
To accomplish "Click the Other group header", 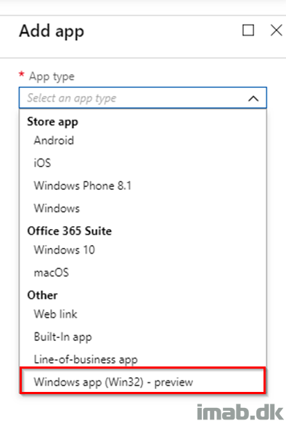I will (42, 295).
